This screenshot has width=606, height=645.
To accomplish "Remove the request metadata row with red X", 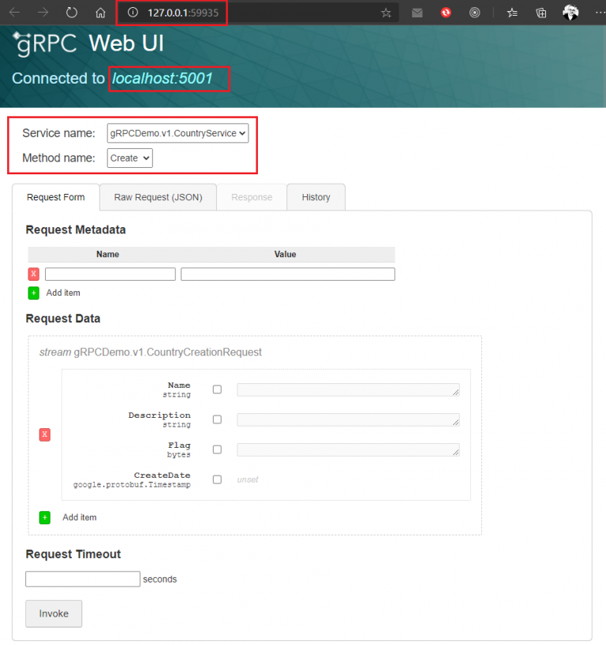I will tap(34, 274).
